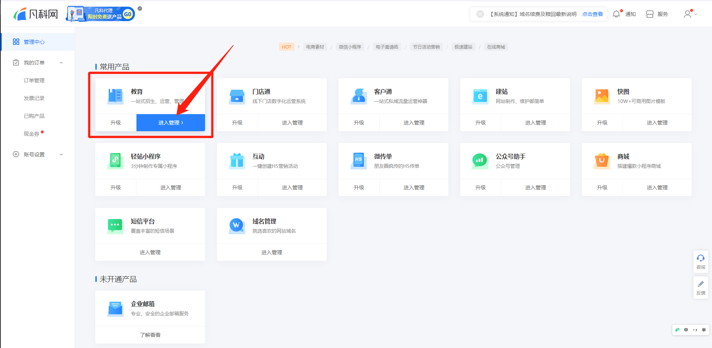Enter management for 互动
This screenshot has height=348, width=712.
tap(292, 188)
